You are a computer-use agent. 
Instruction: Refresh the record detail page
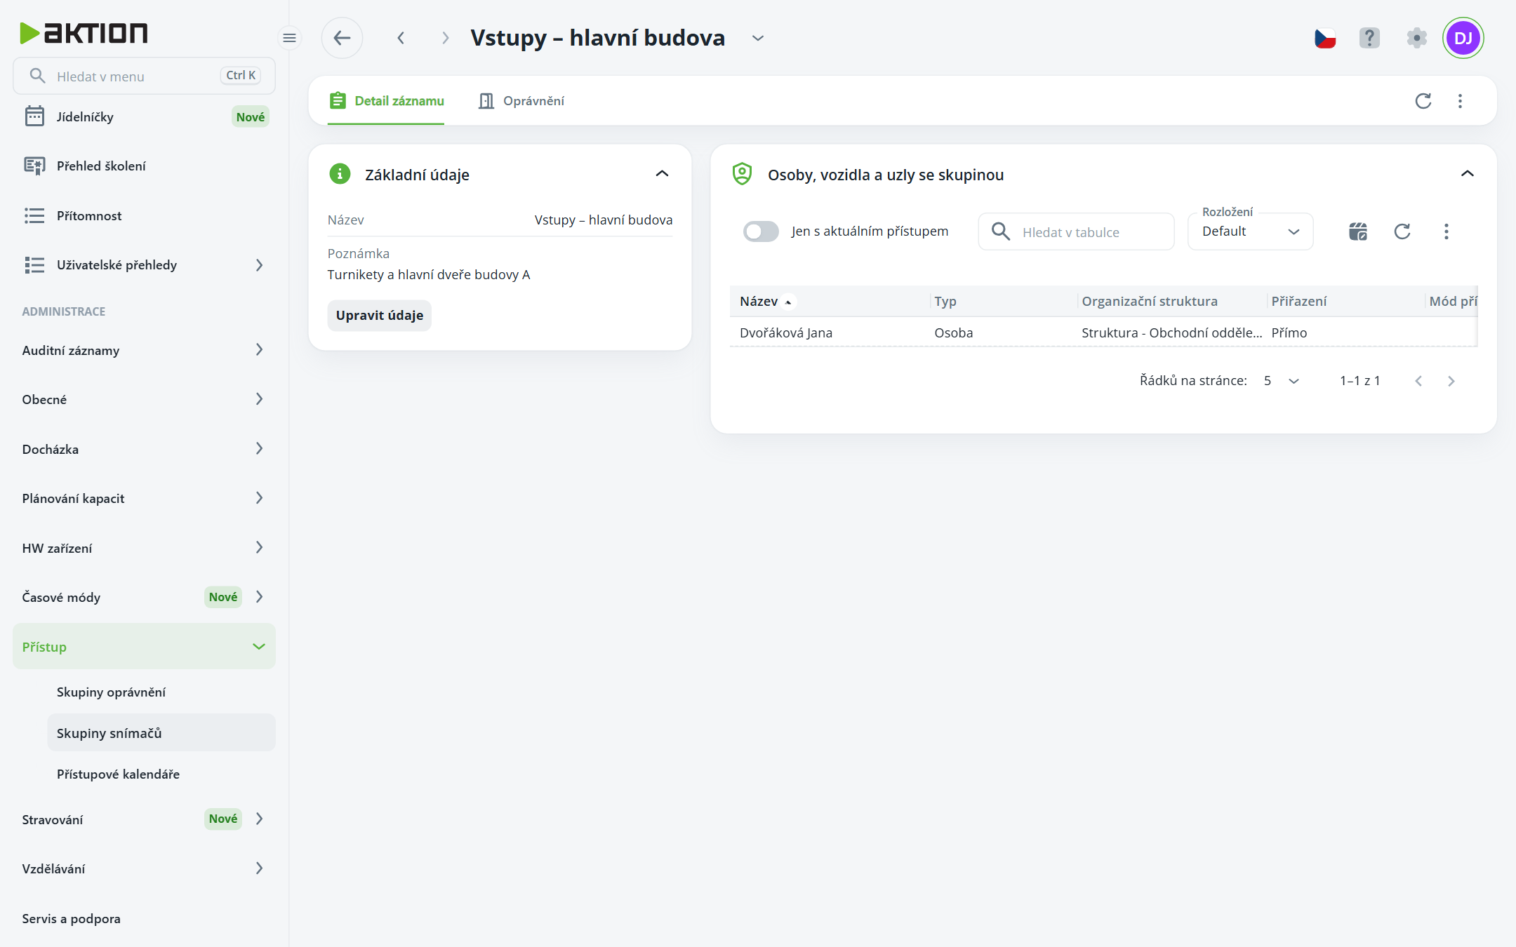click(x=1423, y=101)
